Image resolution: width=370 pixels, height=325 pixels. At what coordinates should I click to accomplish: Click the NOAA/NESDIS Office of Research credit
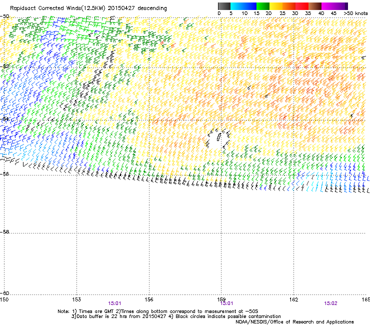[x=294, y=322]
